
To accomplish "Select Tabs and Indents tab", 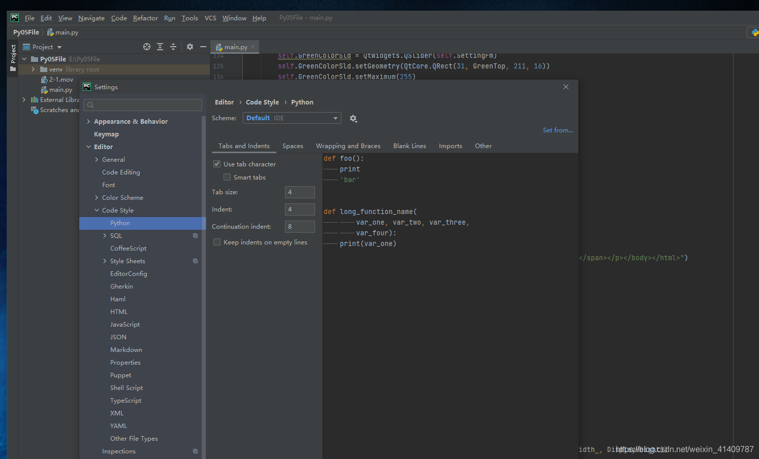I will (244, 146).
